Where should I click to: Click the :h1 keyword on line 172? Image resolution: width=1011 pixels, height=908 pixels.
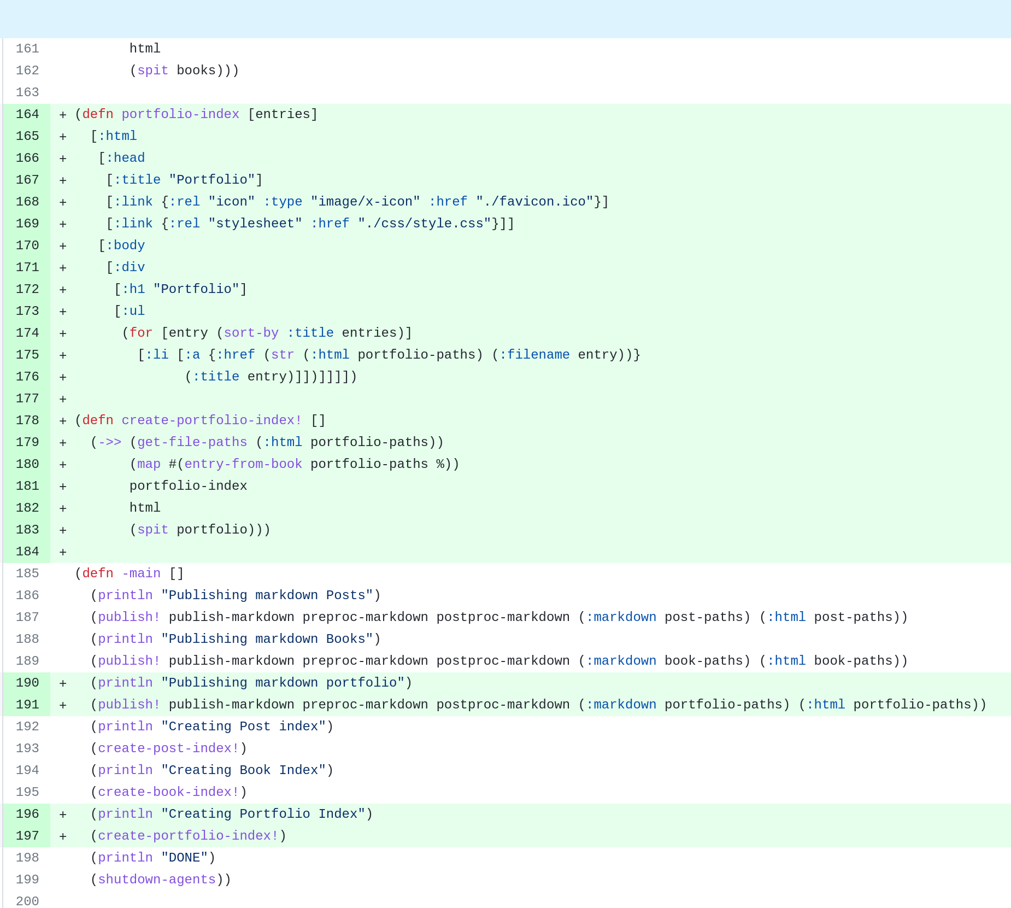point(133,289)
